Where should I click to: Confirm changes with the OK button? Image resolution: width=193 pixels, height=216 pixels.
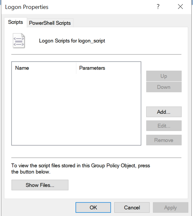(x=93, y=208)
